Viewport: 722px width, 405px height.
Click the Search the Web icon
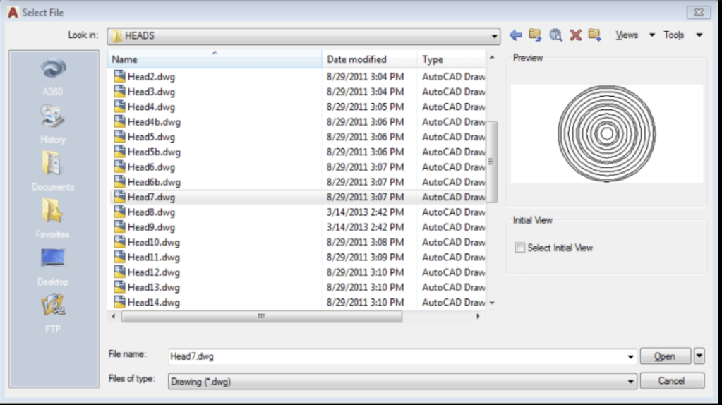click(x=555, y=35)
